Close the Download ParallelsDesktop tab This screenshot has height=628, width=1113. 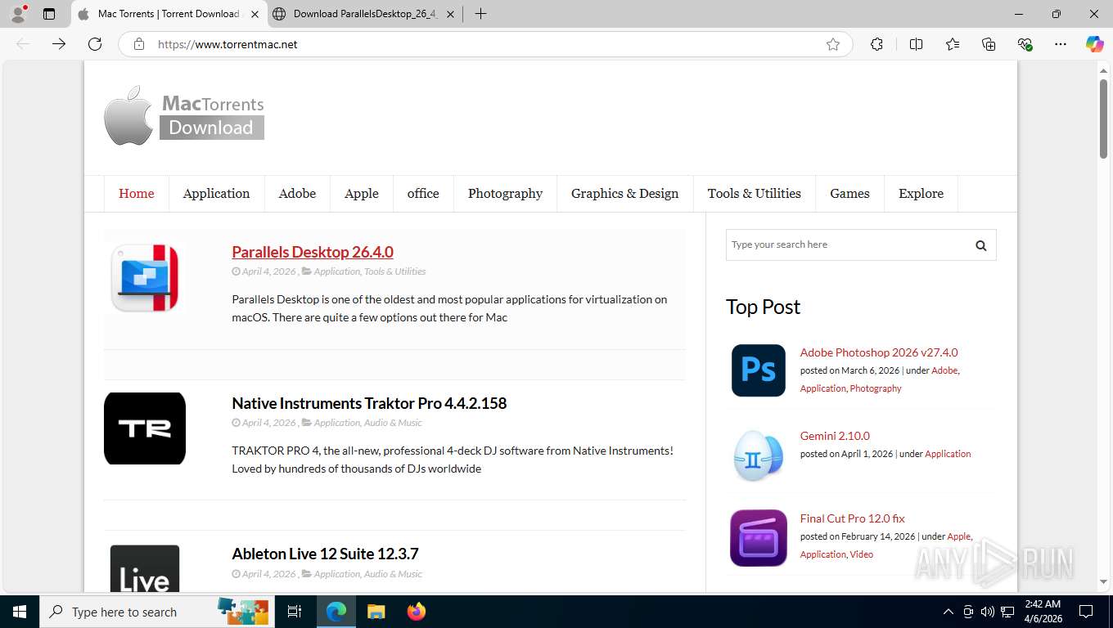pos(451,14)
